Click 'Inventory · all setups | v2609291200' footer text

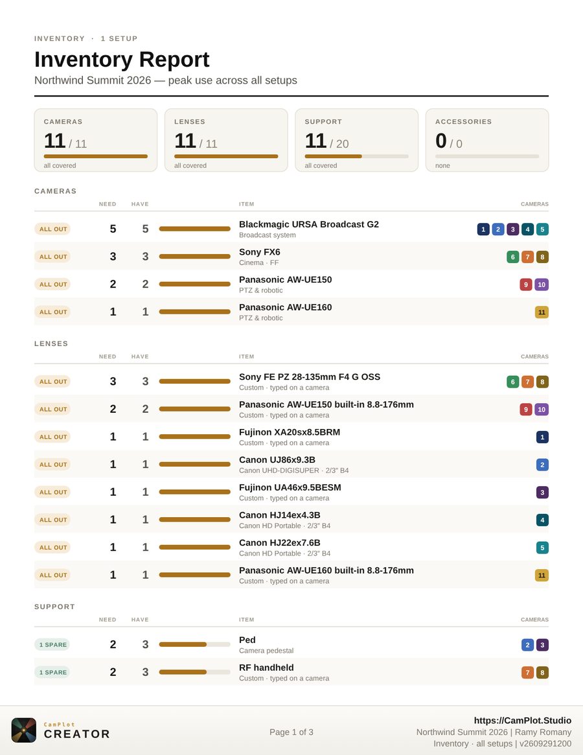coord(502,743)
